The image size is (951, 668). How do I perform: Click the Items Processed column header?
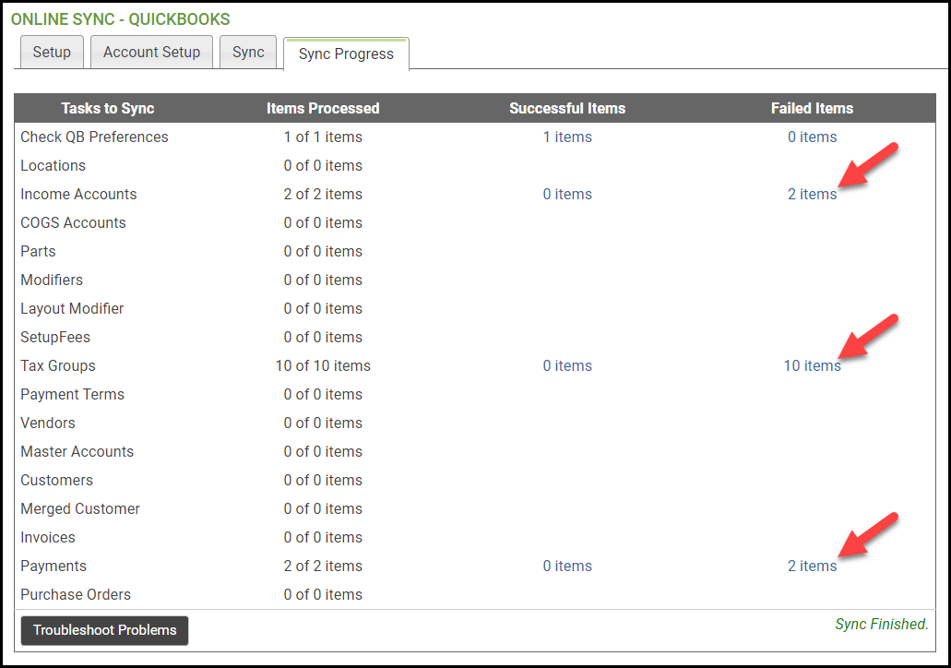(323, 109)
